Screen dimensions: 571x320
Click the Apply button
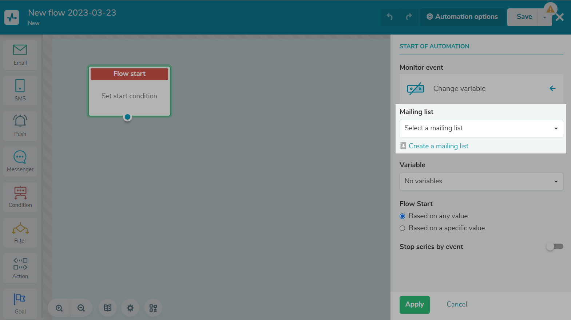click(x=415, y=305)
